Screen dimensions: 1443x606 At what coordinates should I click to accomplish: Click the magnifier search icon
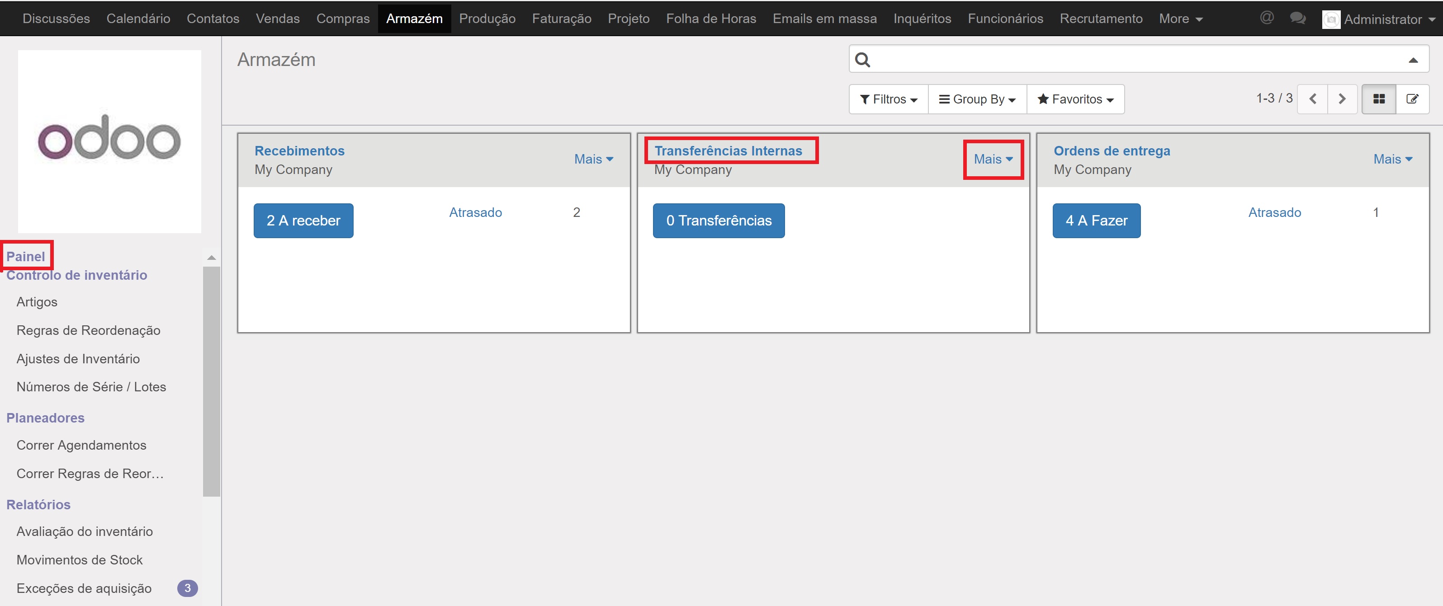pos(863,60)
